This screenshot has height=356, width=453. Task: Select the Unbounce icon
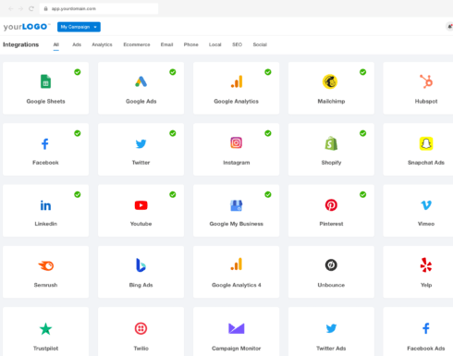(x=331, y=265)
